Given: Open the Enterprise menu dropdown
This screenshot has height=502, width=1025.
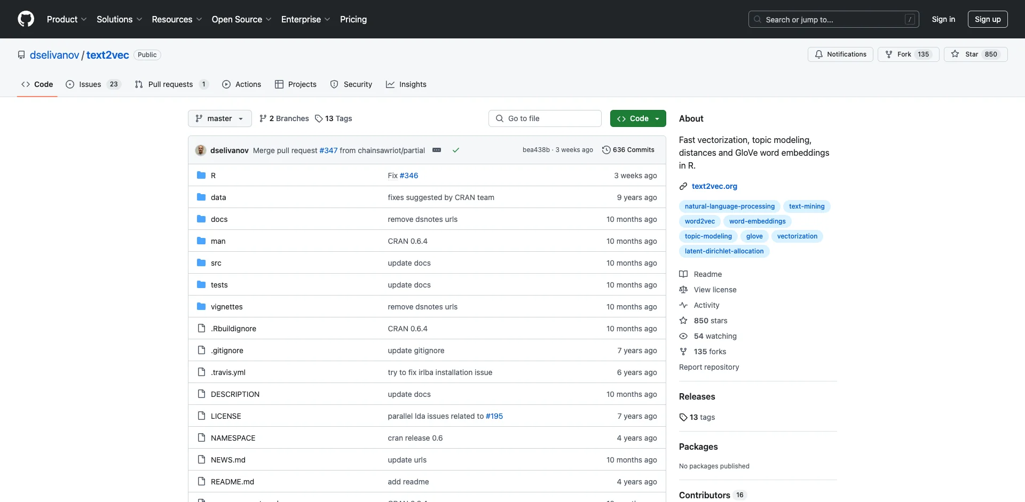Looking at the screenshot, I should pyautogui.click(x=306, y=19).
